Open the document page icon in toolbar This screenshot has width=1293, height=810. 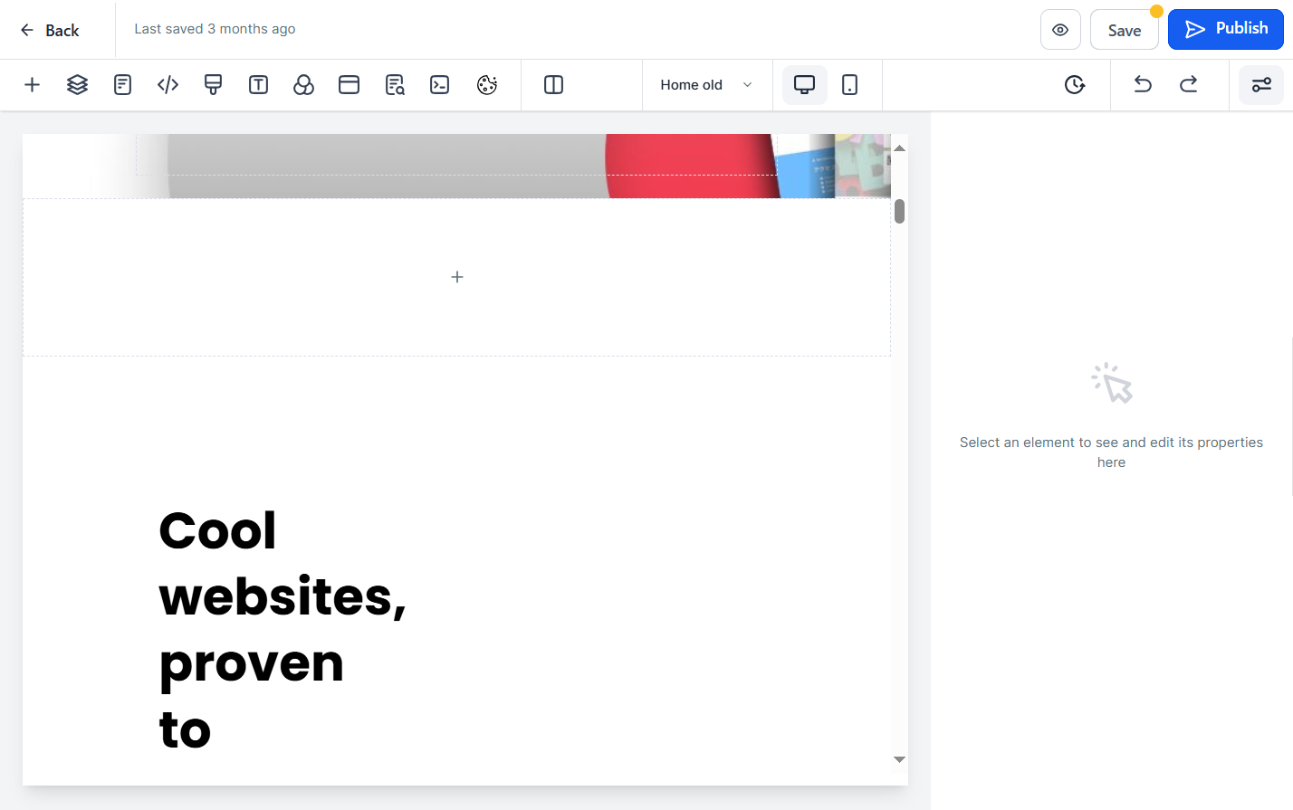point(122,85)
